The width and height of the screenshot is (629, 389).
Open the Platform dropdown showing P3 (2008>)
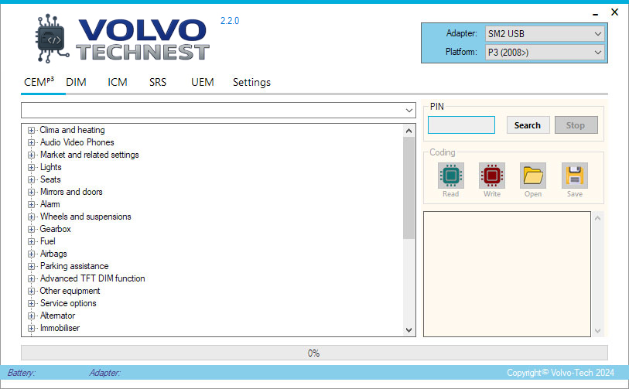545,52
